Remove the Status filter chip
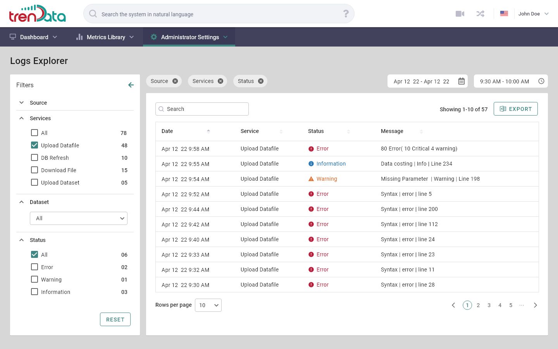The image size is (558, 349). (261, 81)
